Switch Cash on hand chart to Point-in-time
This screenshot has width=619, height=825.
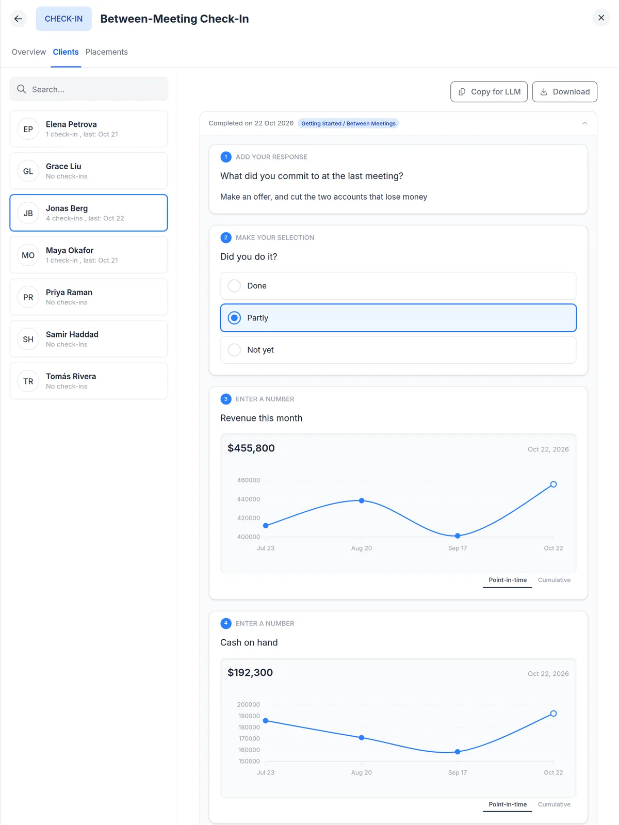click(508, 804)
